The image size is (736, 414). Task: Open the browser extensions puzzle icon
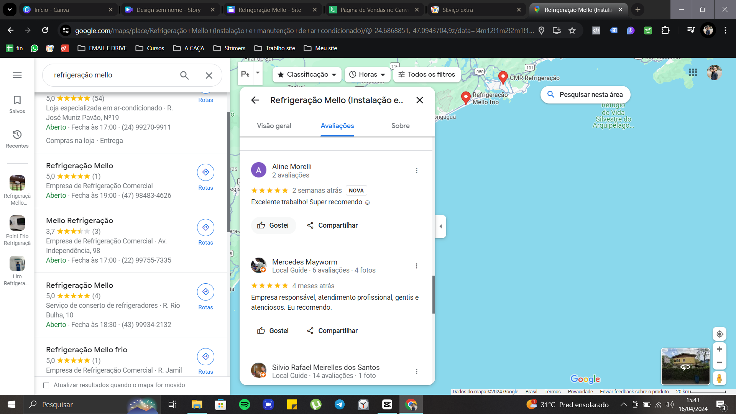[x=665, y=30]
